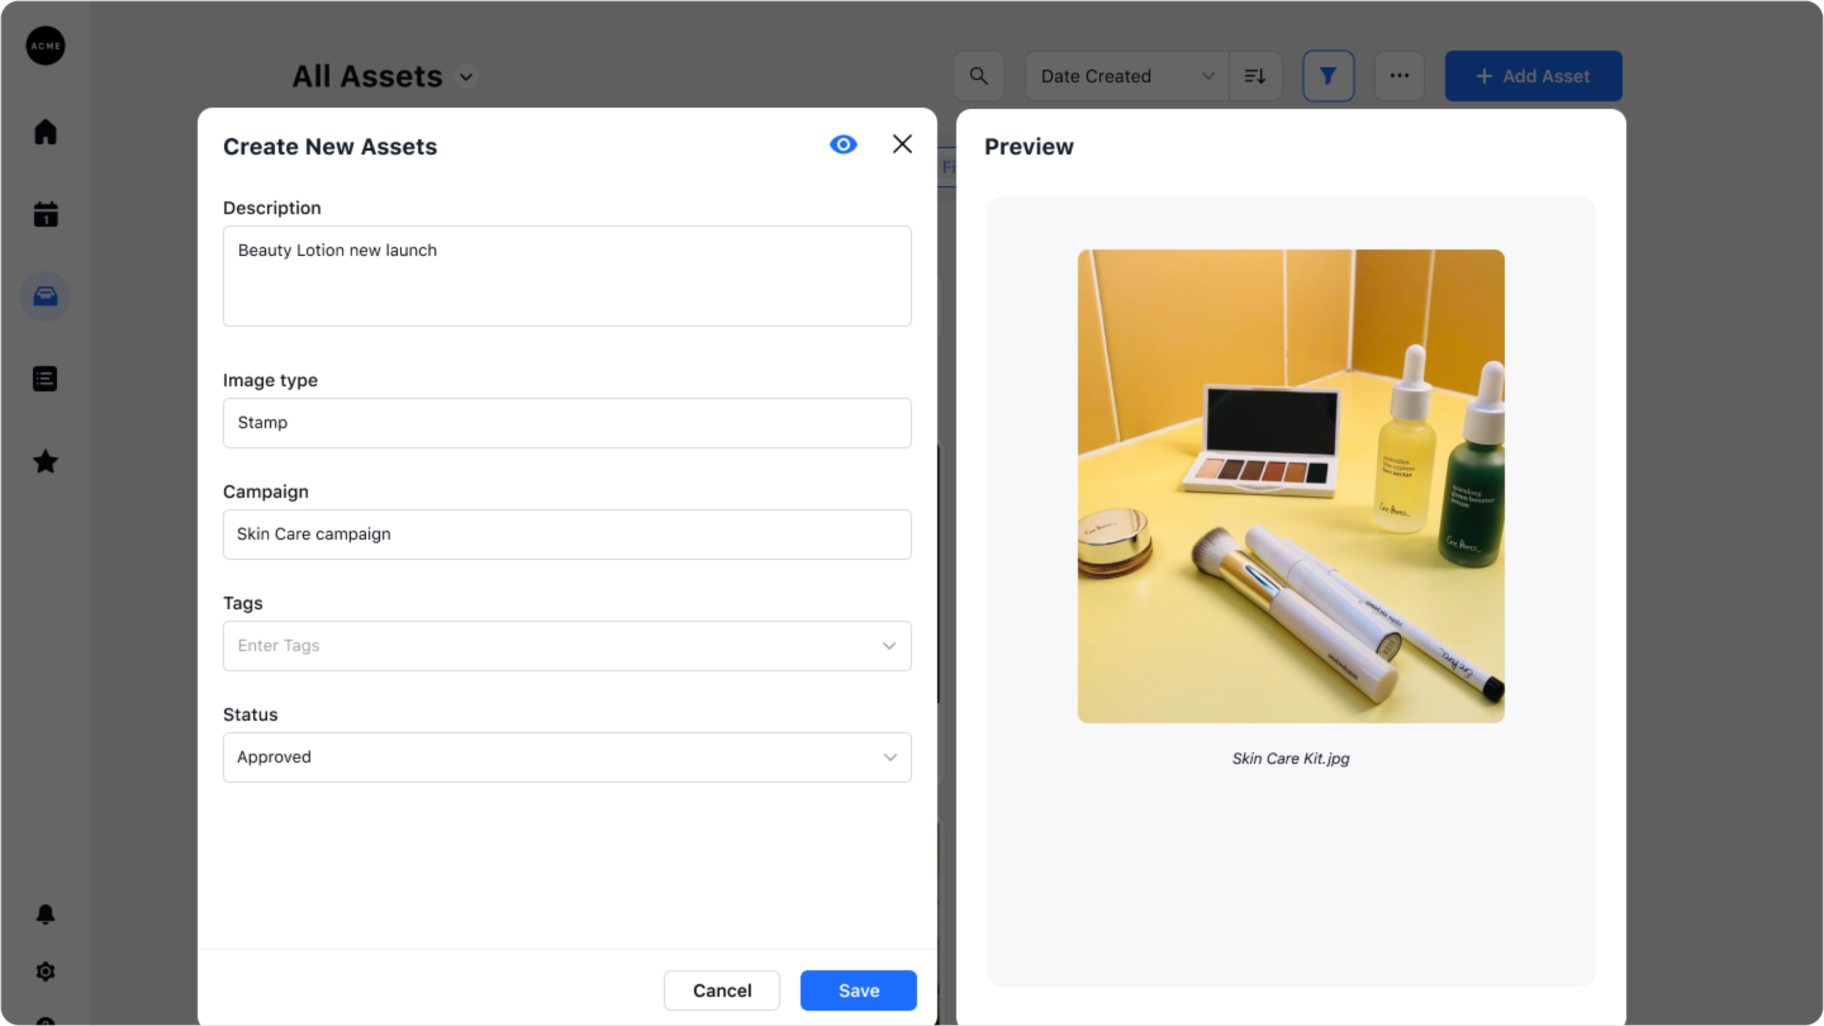The image size is (1824, 1026).
Task: Expand the All Assets title dropdown
Action: pyautogui.click(x=465, y=77)
